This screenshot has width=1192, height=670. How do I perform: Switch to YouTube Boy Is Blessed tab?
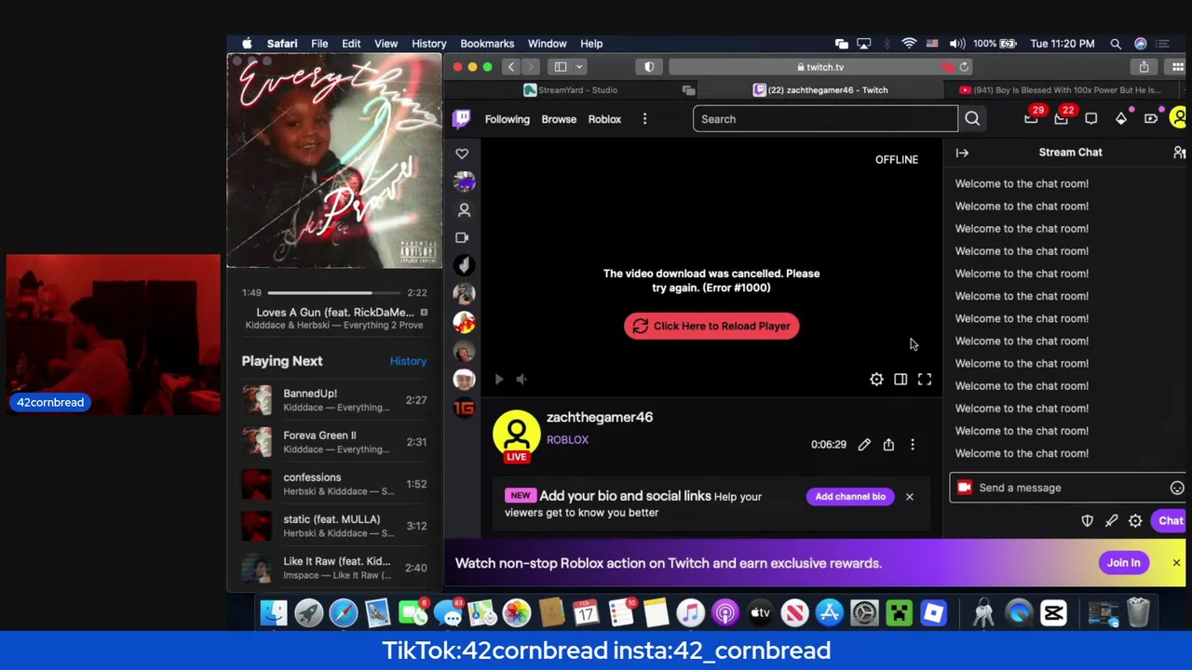pos(1060,90)
